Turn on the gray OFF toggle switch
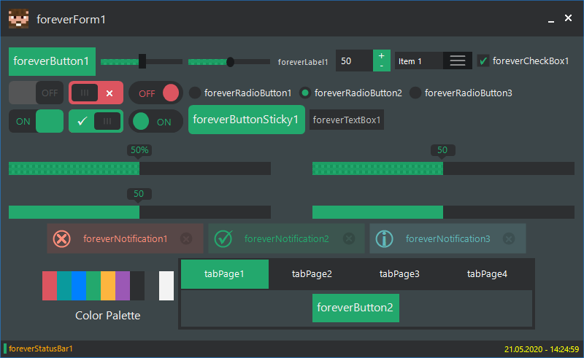Viewport: 584px width, 358px height. click(36, 93)
